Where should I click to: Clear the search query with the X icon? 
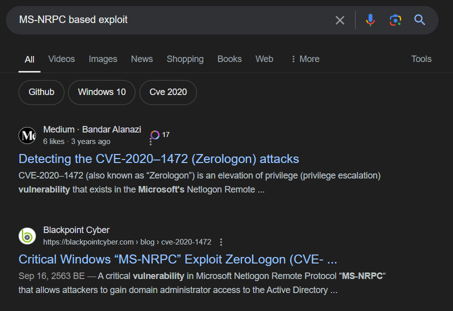(340, 20)
